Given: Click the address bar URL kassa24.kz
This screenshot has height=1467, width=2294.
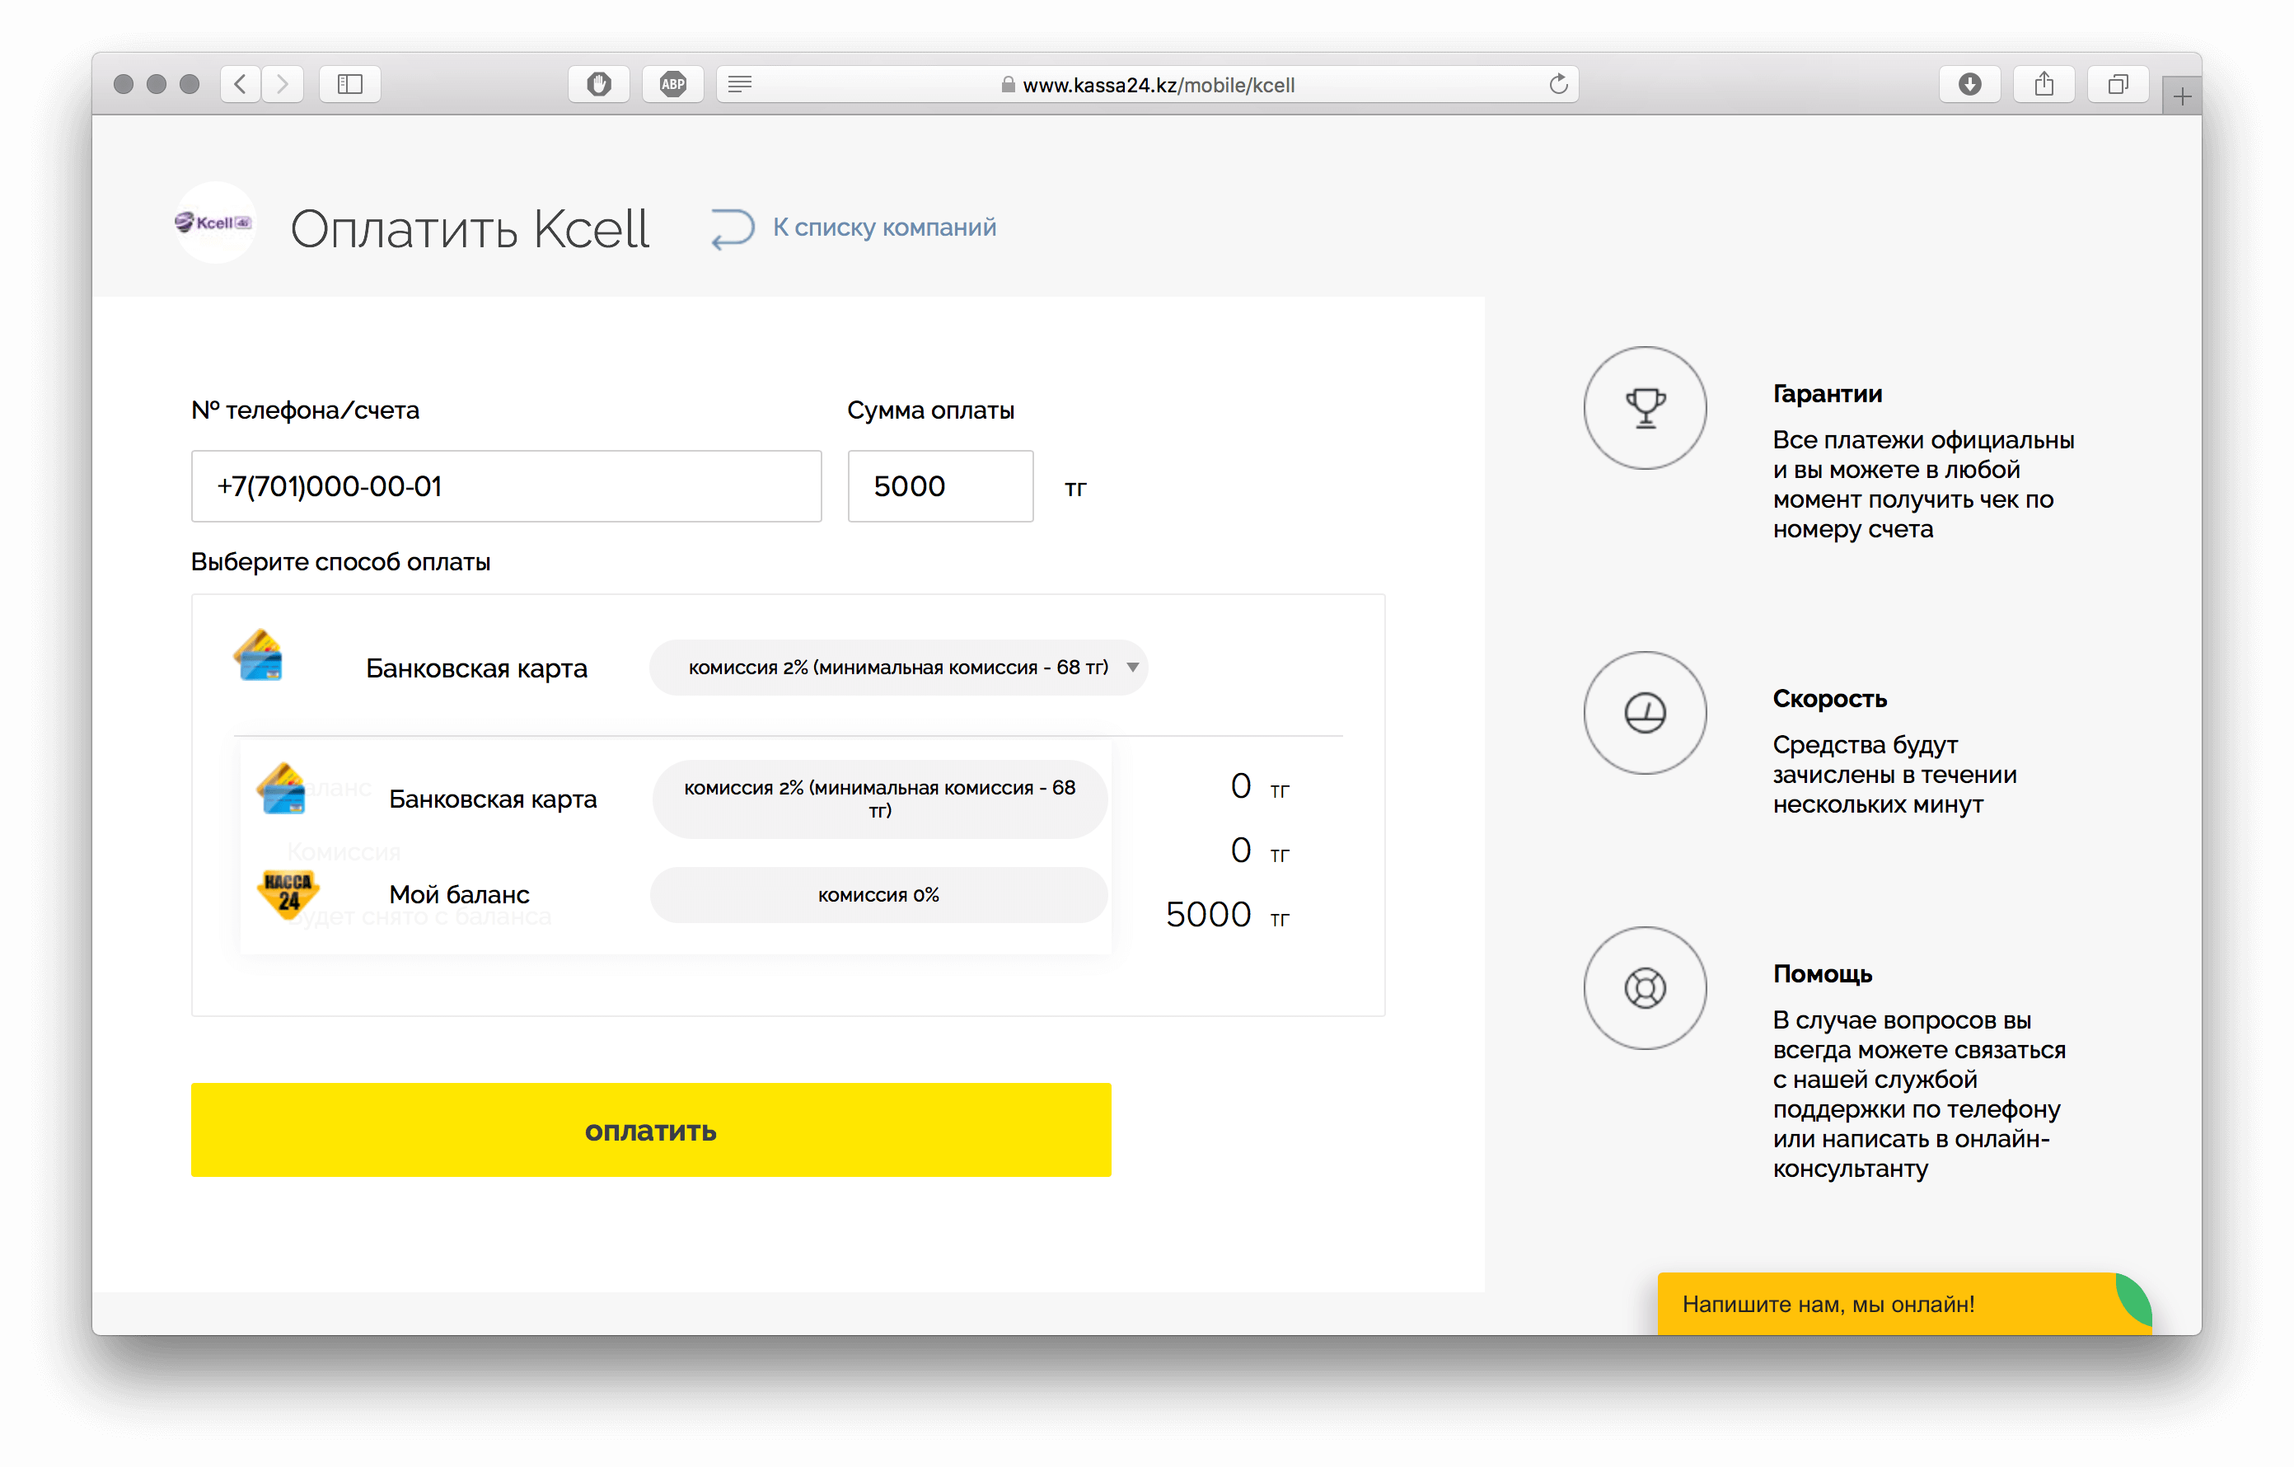Looking at the screenshot, I should coord(1159,85).
